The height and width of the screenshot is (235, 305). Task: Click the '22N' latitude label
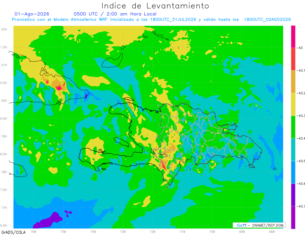[4, 29]
